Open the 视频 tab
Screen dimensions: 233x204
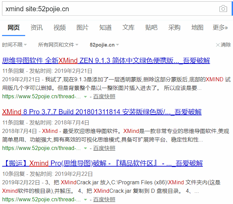(60, 28)
